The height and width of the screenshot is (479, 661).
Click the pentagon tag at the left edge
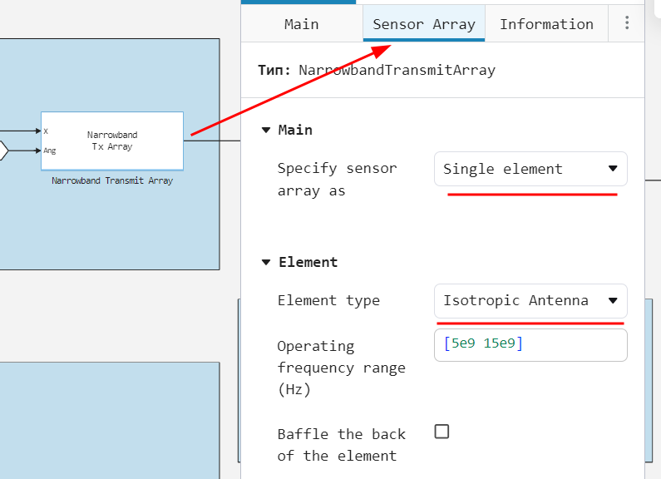pyautogui.click(x=2, y=151)
